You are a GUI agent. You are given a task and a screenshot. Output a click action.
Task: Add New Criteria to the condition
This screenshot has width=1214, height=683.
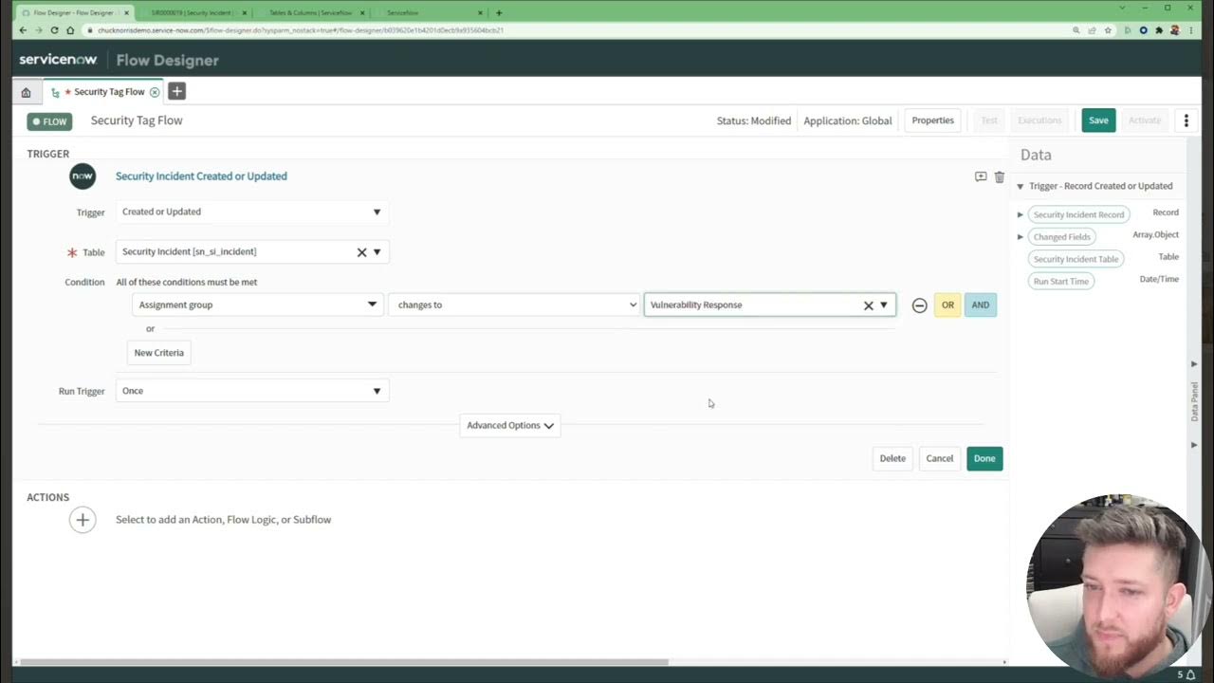click(159, 353)
